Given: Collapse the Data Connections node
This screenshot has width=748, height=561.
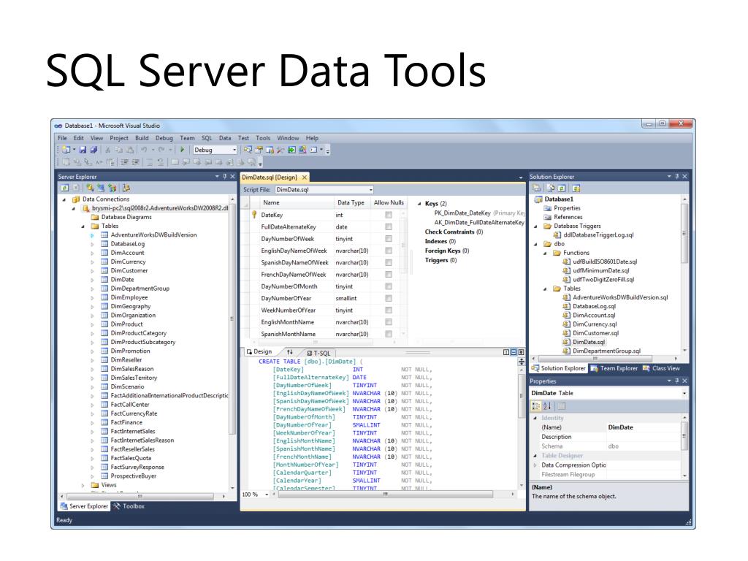Looking at the screenshot, I should click(64, 199).
